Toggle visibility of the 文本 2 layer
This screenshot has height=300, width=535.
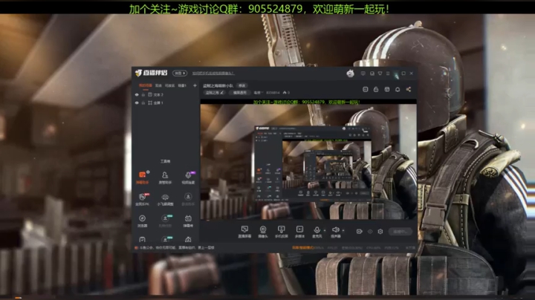137,95
